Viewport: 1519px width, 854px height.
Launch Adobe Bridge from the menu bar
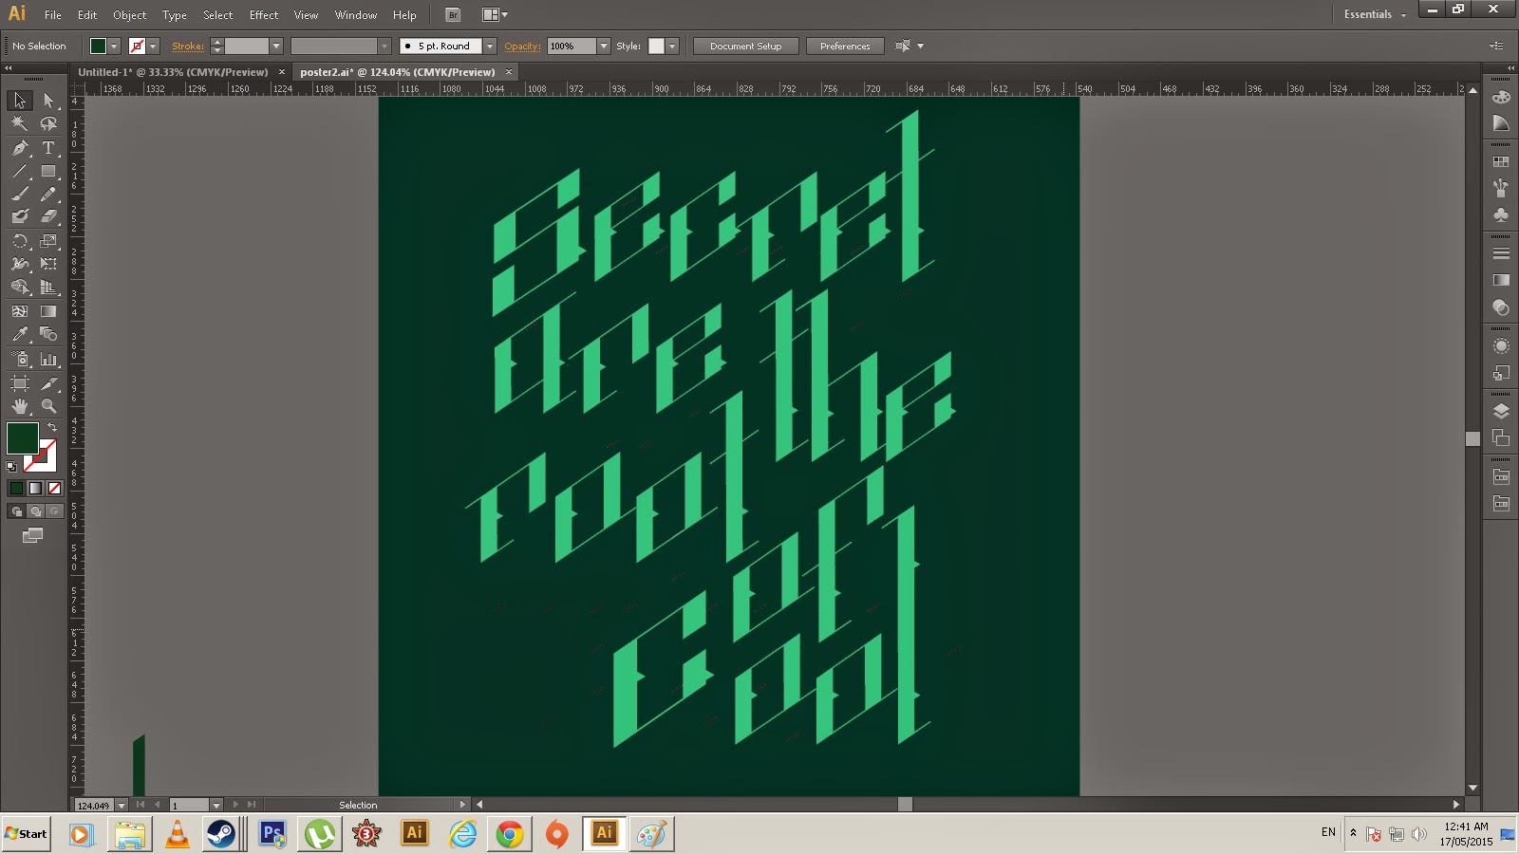453,14
